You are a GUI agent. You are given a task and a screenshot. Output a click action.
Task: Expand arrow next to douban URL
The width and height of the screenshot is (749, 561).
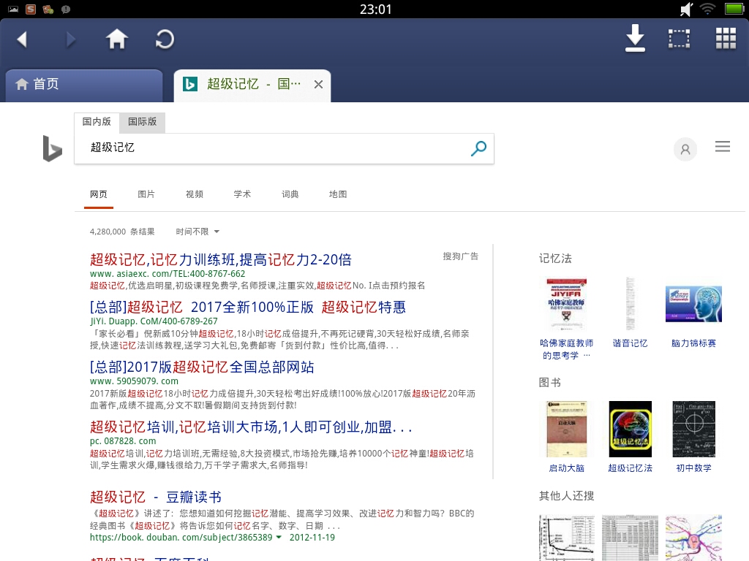click(x=279, y=538)
